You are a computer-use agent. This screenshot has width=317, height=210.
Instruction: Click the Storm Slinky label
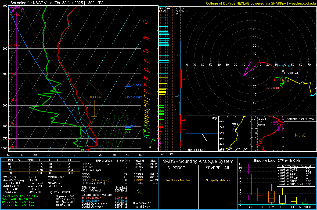pos(195,150)
